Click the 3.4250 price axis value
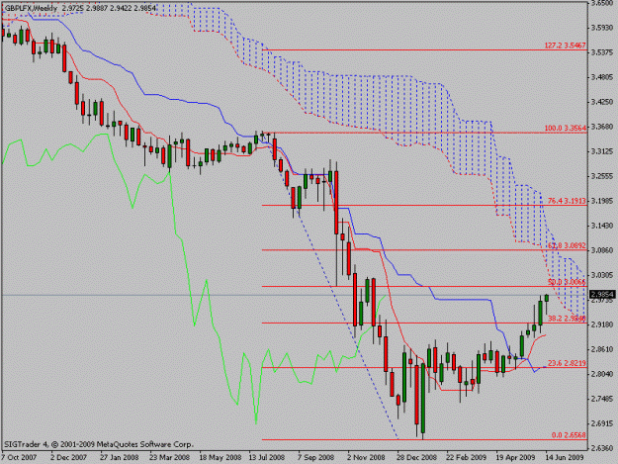This screenshot has height=464, width=618. 602,102
